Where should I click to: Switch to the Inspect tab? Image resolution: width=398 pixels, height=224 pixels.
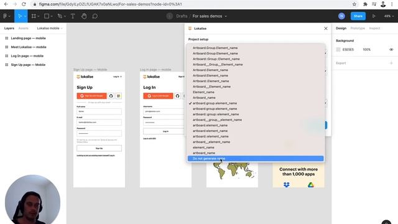[374, 28]
